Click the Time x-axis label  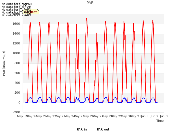point(160,121)
